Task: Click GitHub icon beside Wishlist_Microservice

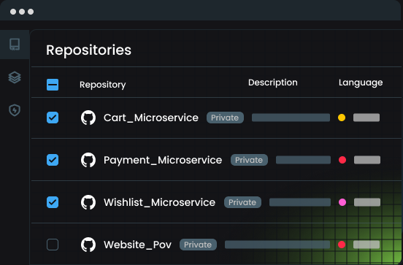Action: [88, 202]
